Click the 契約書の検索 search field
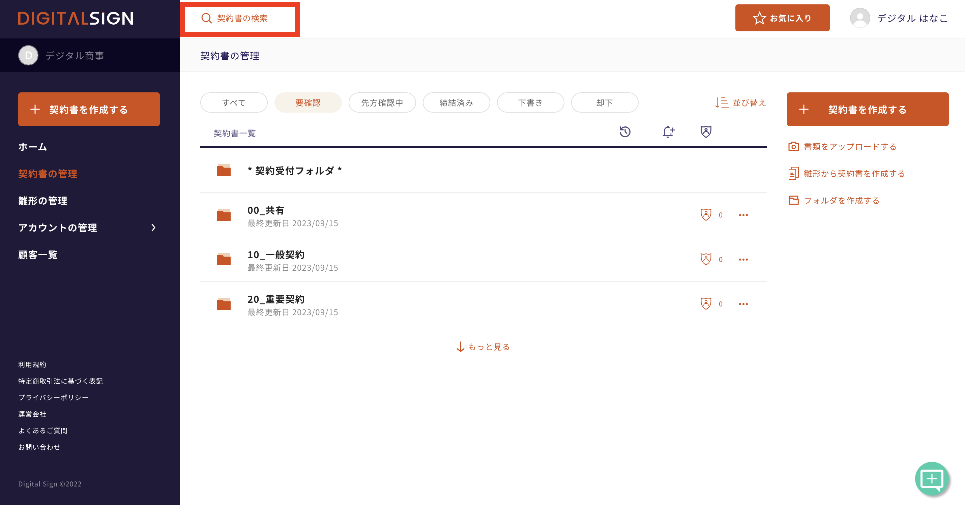This screenshot has width=965, height=505. point(240,18)
